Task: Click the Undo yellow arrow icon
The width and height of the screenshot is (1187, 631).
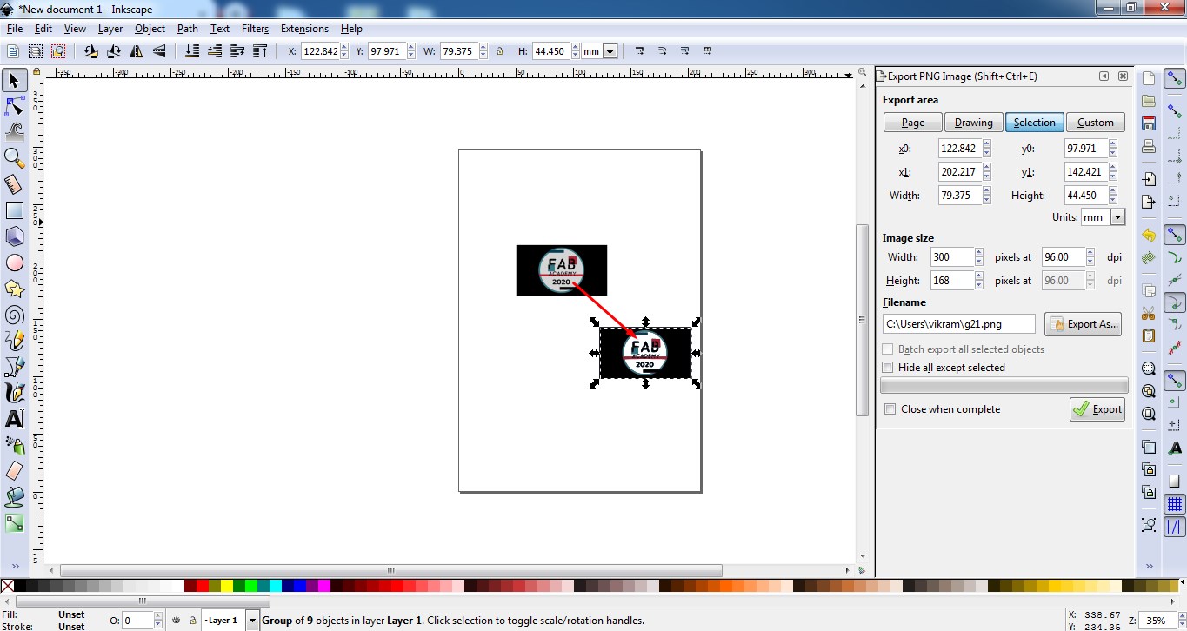Action: (1149, 235)
